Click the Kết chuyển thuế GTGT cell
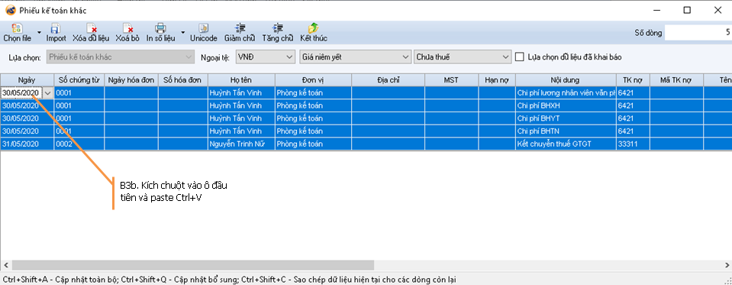The height and width of the screenshot is (285, 732). pyautogui.click(x=566, y=144)
